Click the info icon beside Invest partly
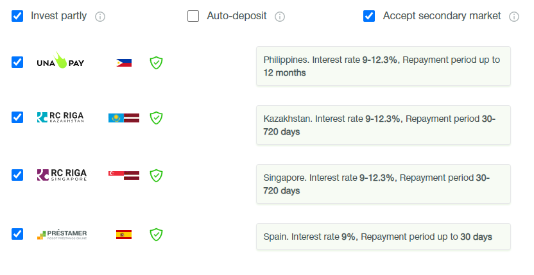The height and width of the screenshot is (275, 534). coord(99,17)
